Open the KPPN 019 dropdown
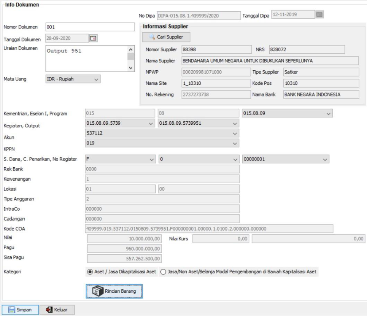Image resolution: width=367 pixels, height=316 pixels. click(235, 144)
